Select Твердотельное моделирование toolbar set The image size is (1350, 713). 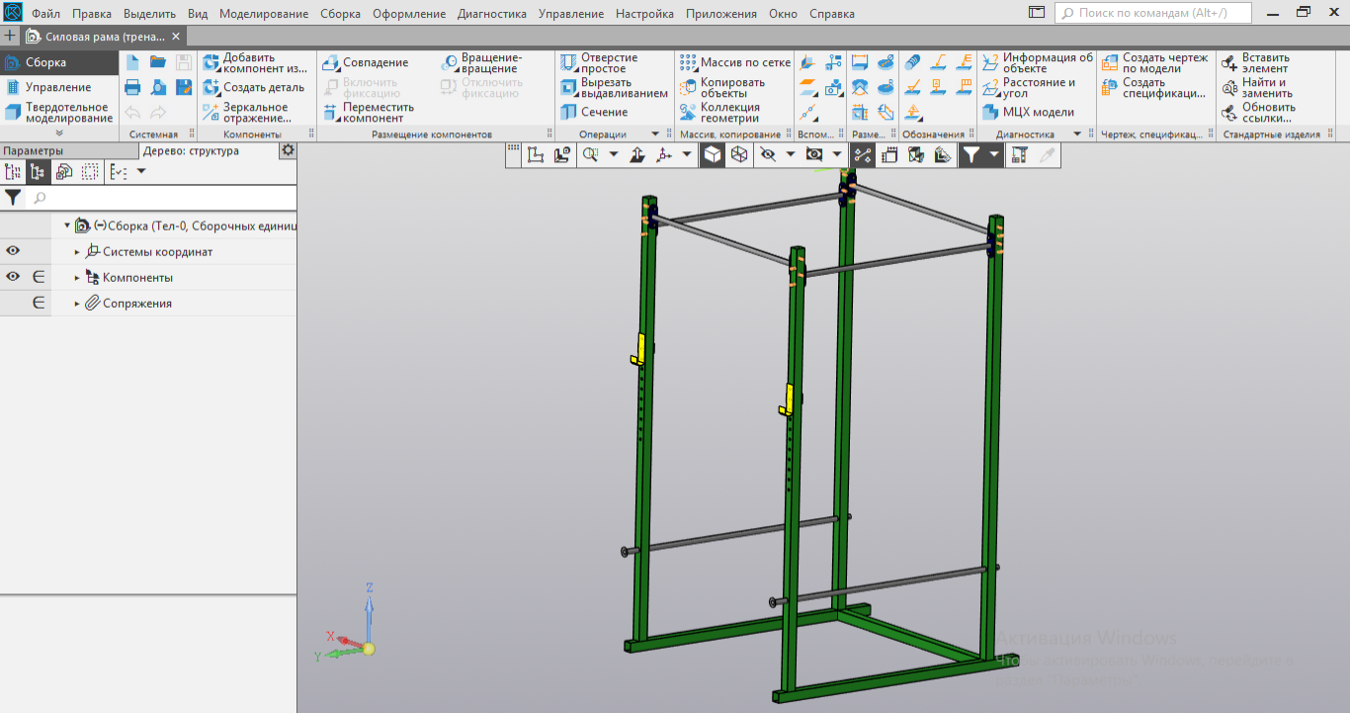tap(58, 112)
